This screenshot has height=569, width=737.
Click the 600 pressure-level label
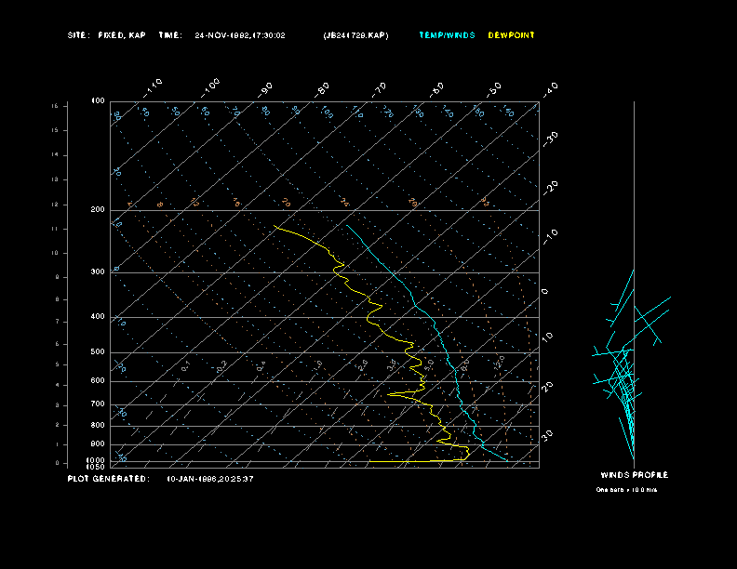pos(98,381)
